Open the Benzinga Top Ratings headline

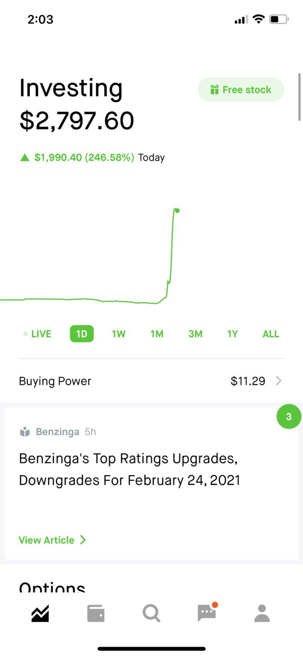pos(130,469)
